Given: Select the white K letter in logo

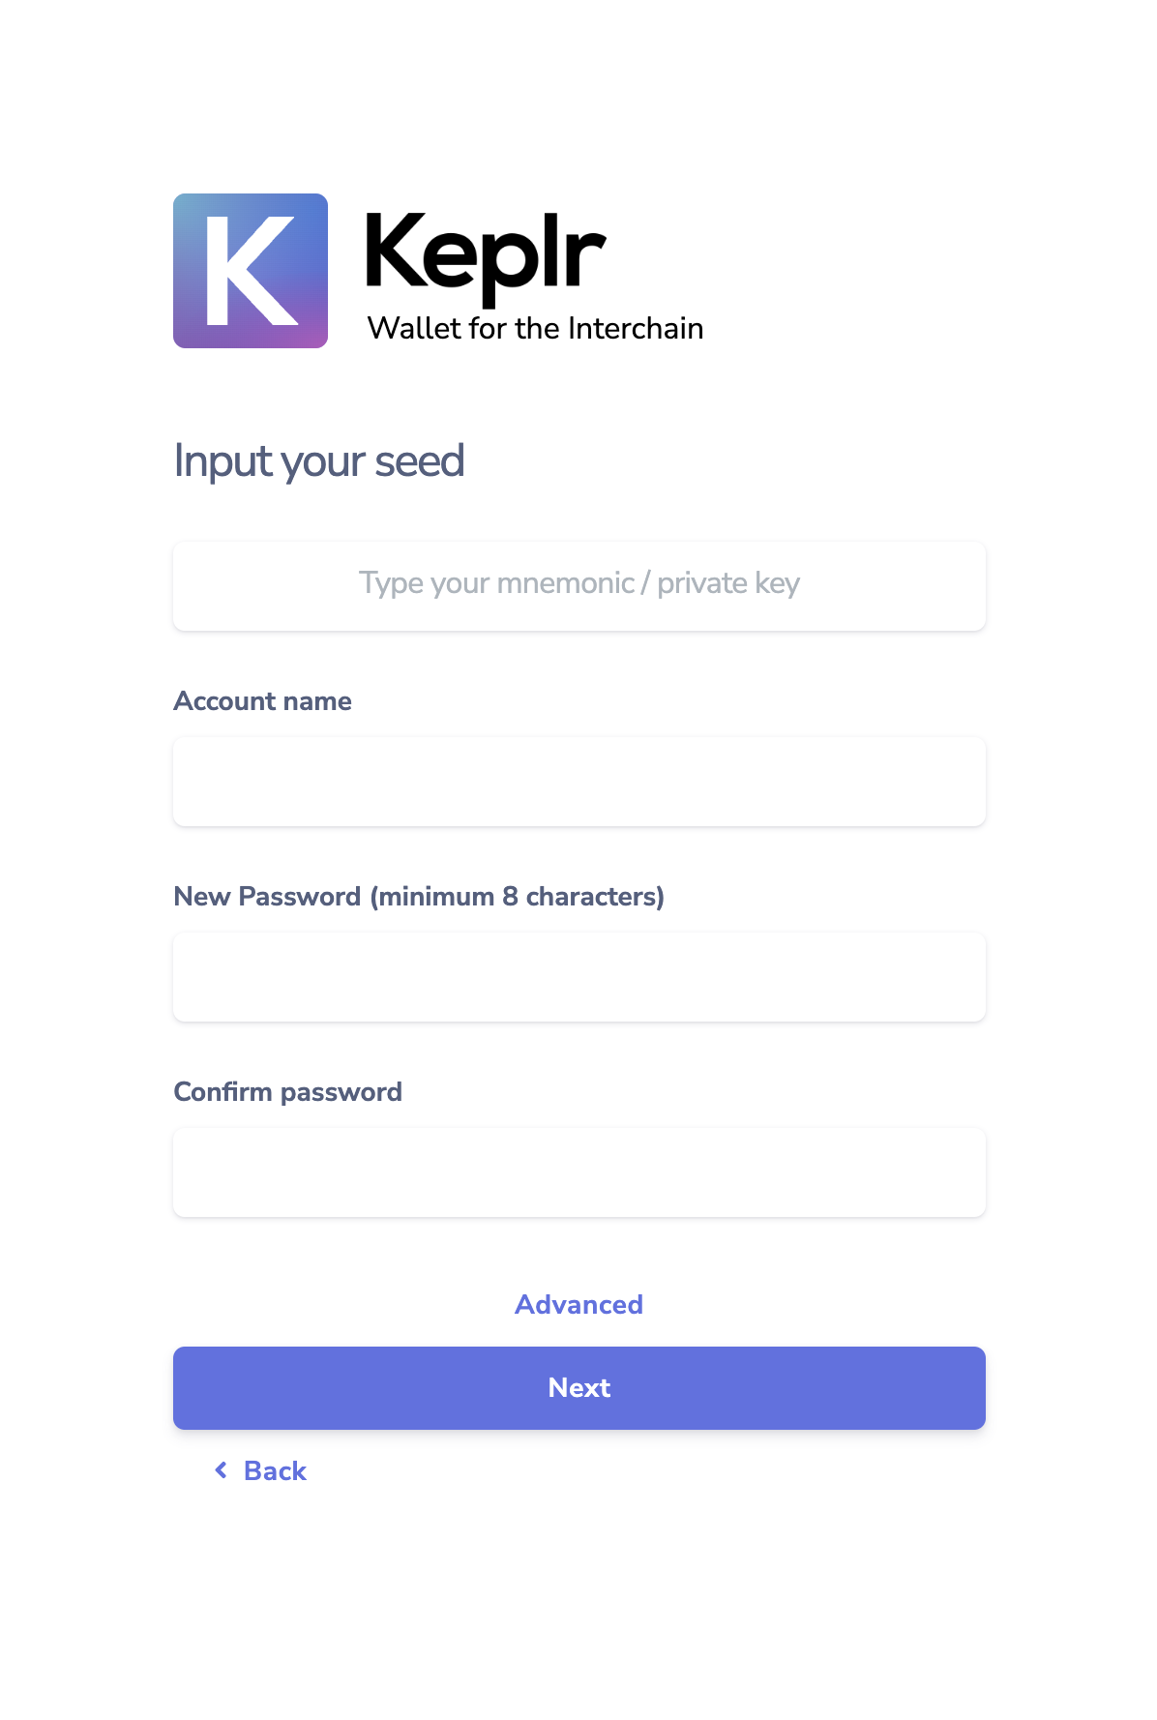Looking at the screenshot, I should (252, 271).
